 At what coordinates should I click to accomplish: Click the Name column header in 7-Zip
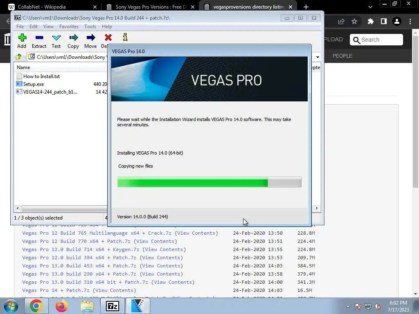pos(47,67)
